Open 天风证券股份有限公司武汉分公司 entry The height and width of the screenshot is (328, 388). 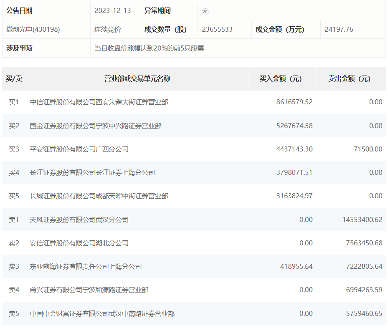point(79,220)
